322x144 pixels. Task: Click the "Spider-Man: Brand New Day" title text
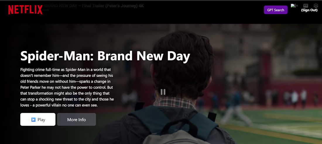click(x=105, y=56)
